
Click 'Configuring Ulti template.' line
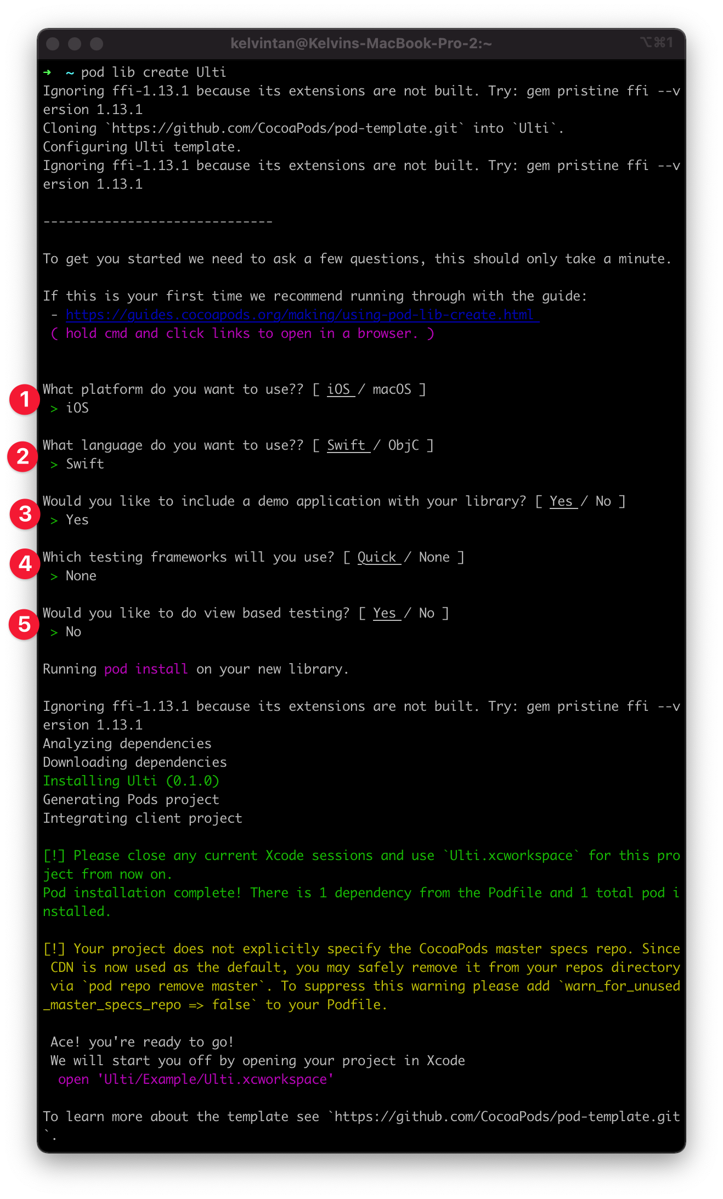(x=142, y=147)
